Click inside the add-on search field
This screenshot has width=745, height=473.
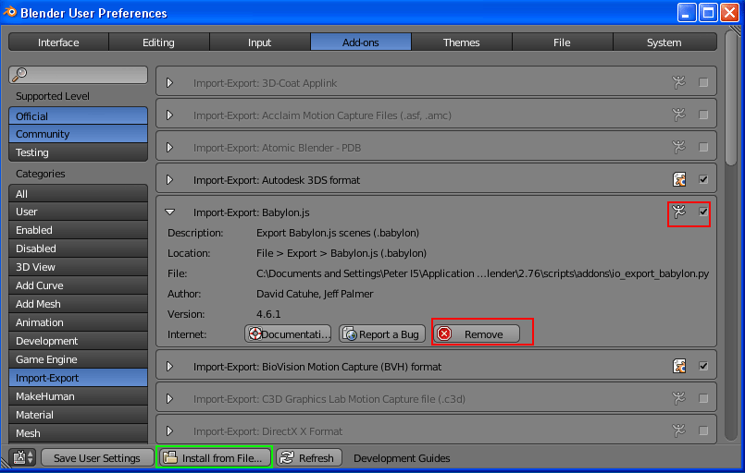point(78,75)
